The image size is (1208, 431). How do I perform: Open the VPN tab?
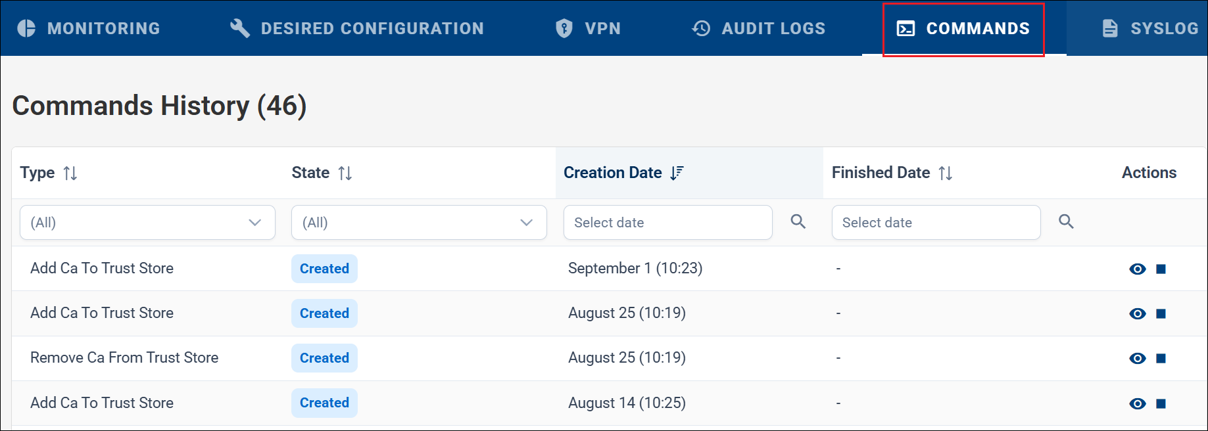pyautogui.click(x=588, y=28)
